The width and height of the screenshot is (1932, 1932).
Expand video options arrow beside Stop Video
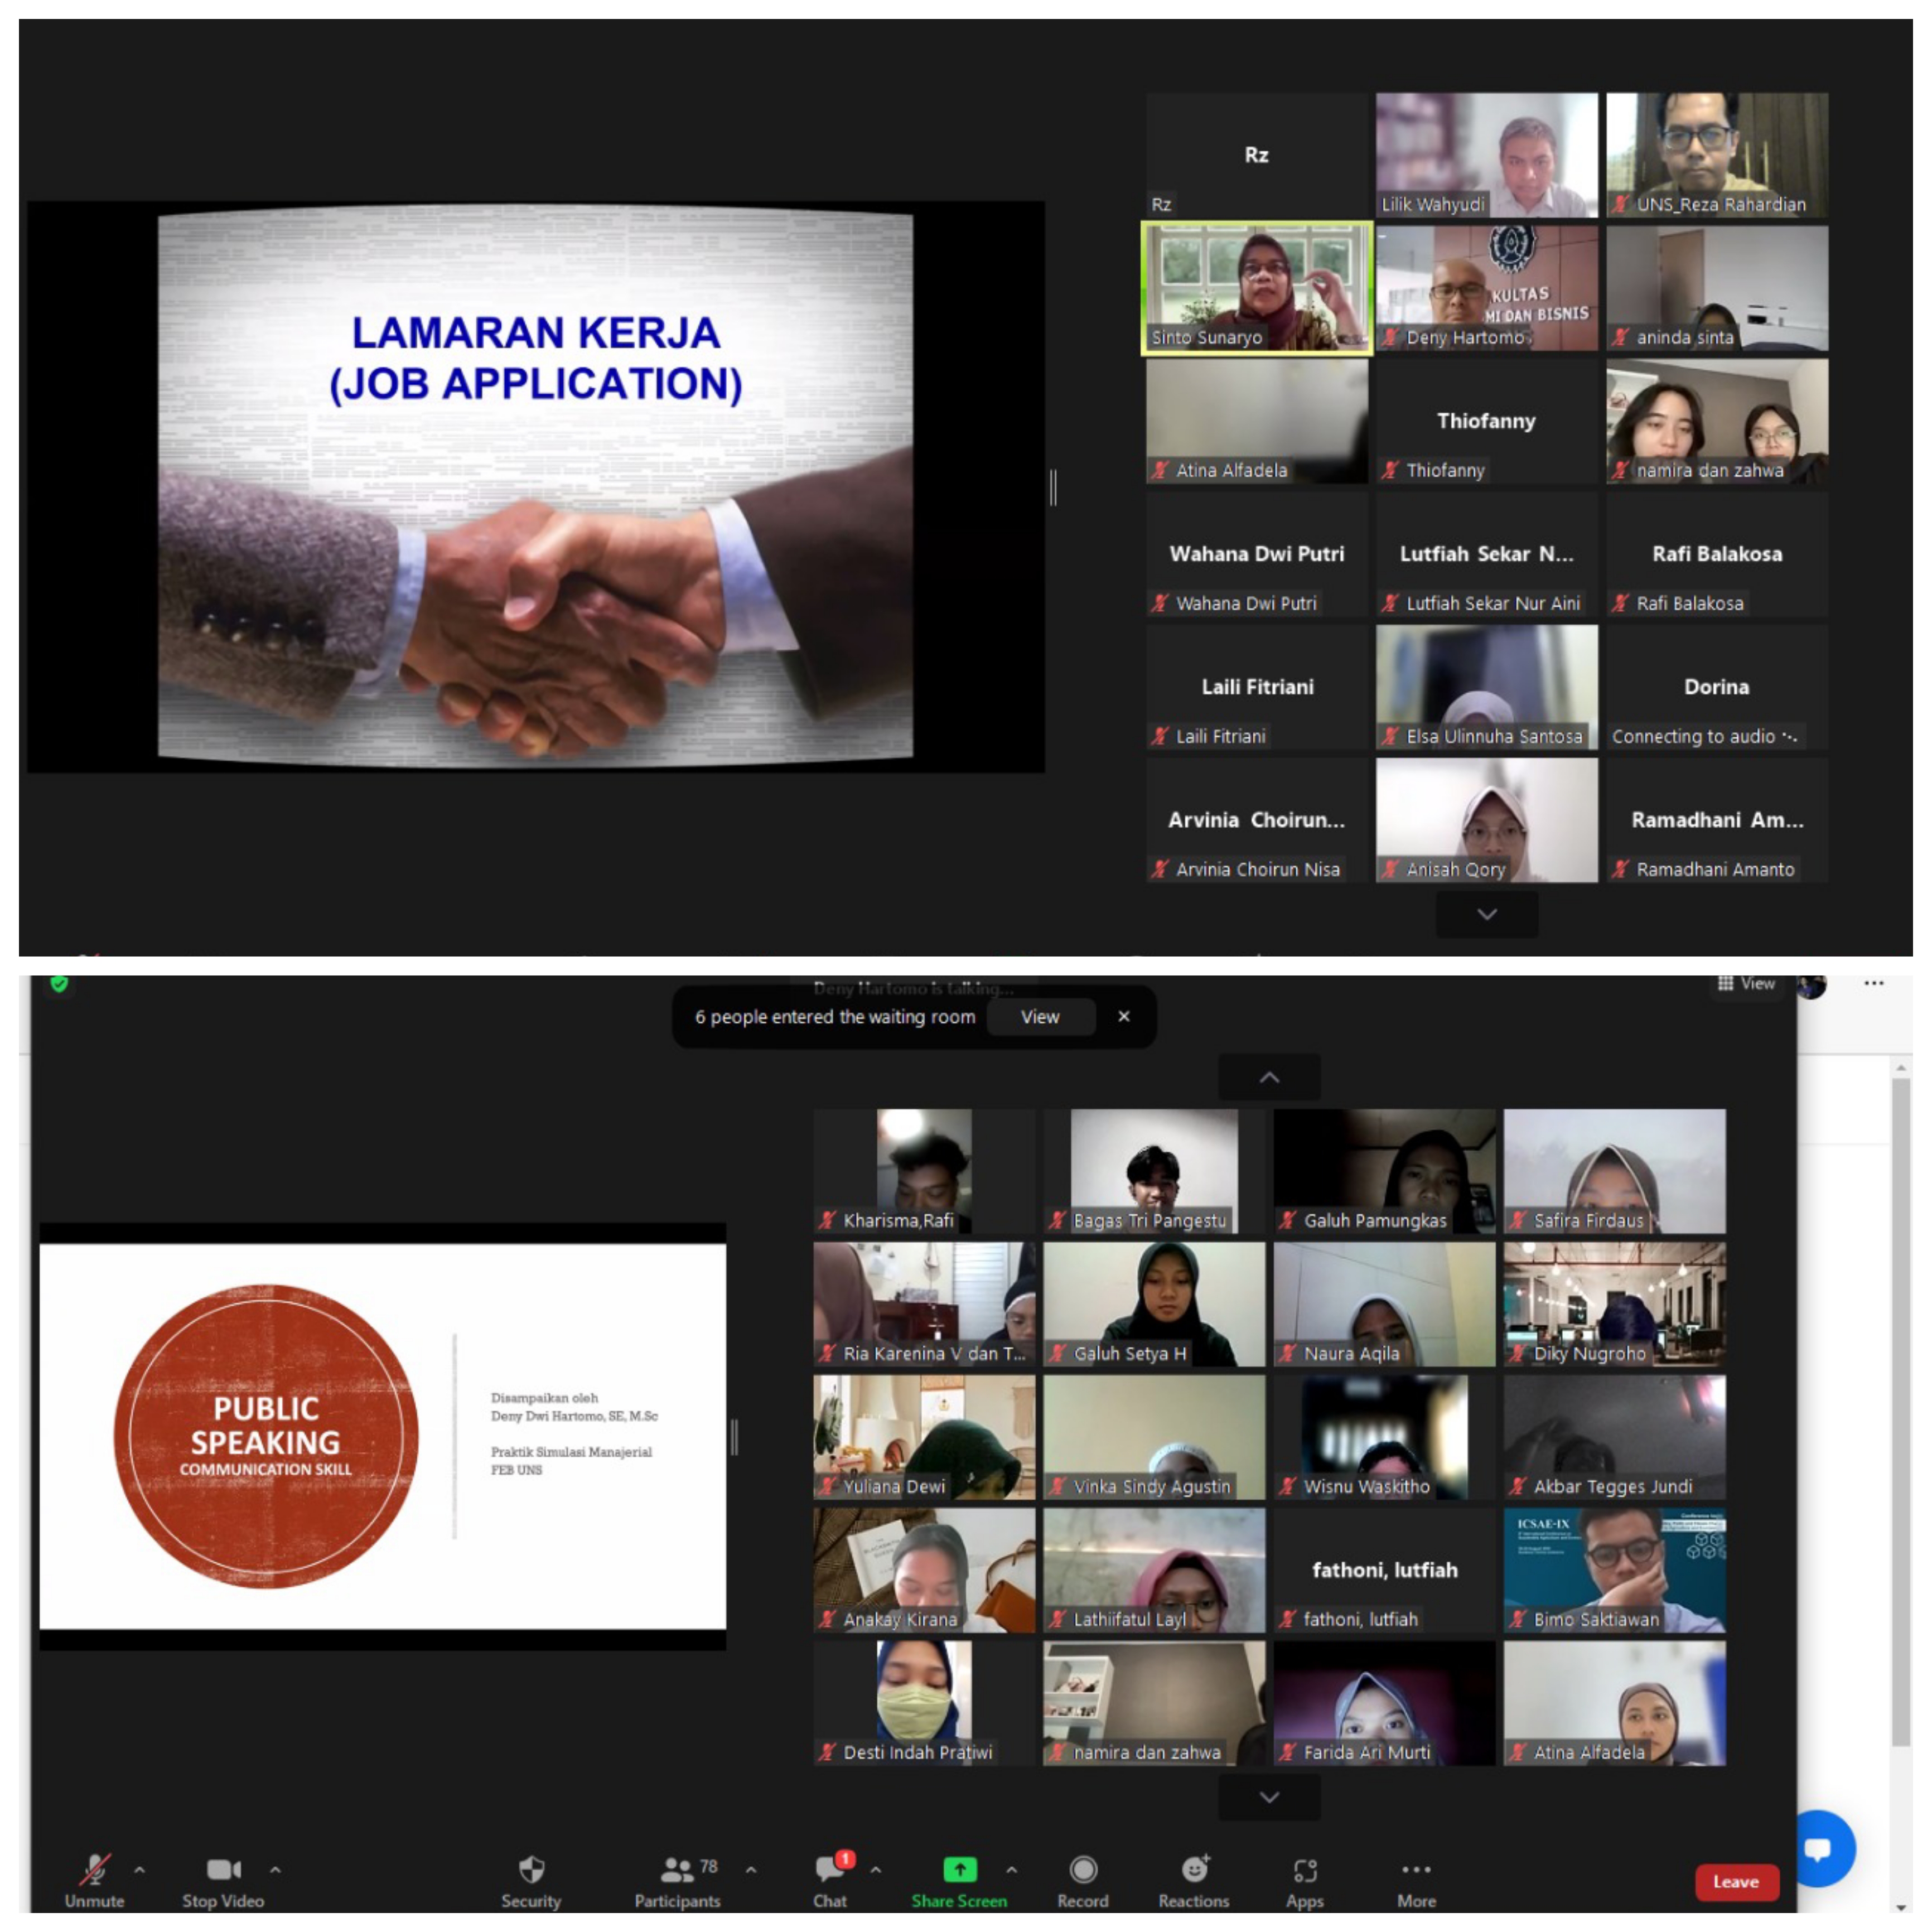pyautogui.click(x=275, y=1869)
